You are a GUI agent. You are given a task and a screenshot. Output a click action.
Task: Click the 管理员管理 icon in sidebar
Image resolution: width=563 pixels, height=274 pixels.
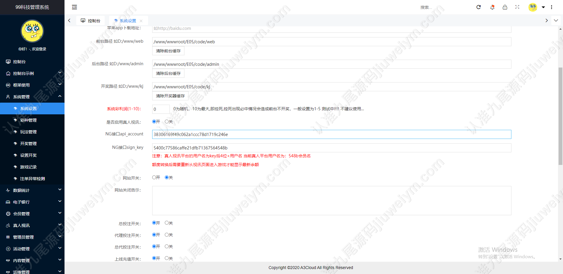[8, 237]
